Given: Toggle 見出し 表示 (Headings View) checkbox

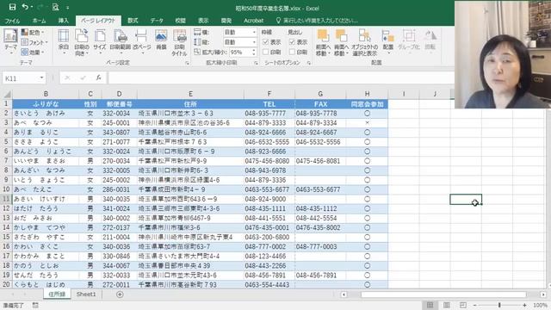Looking at the screenshot, I should tap(292, 42).
